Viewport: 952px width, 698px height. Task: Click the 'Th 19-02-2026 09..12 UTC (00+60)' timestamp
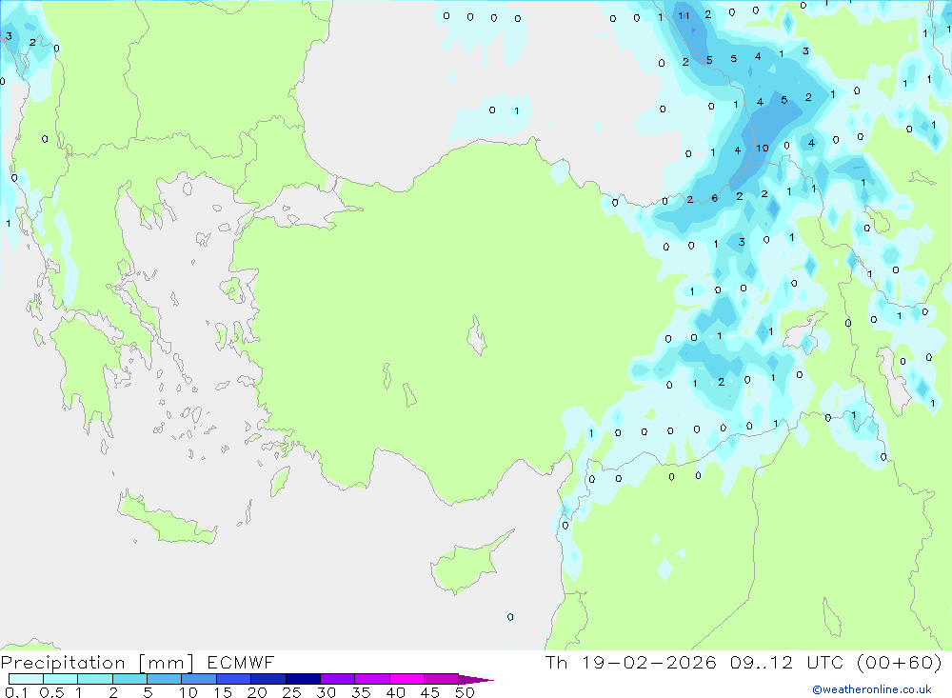pyautogui.click(x=744, y=663)
